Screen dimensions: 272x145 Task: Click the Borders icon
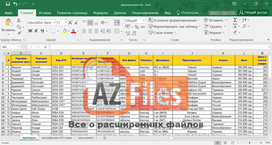pyautogui.click(x=53, y=31)
